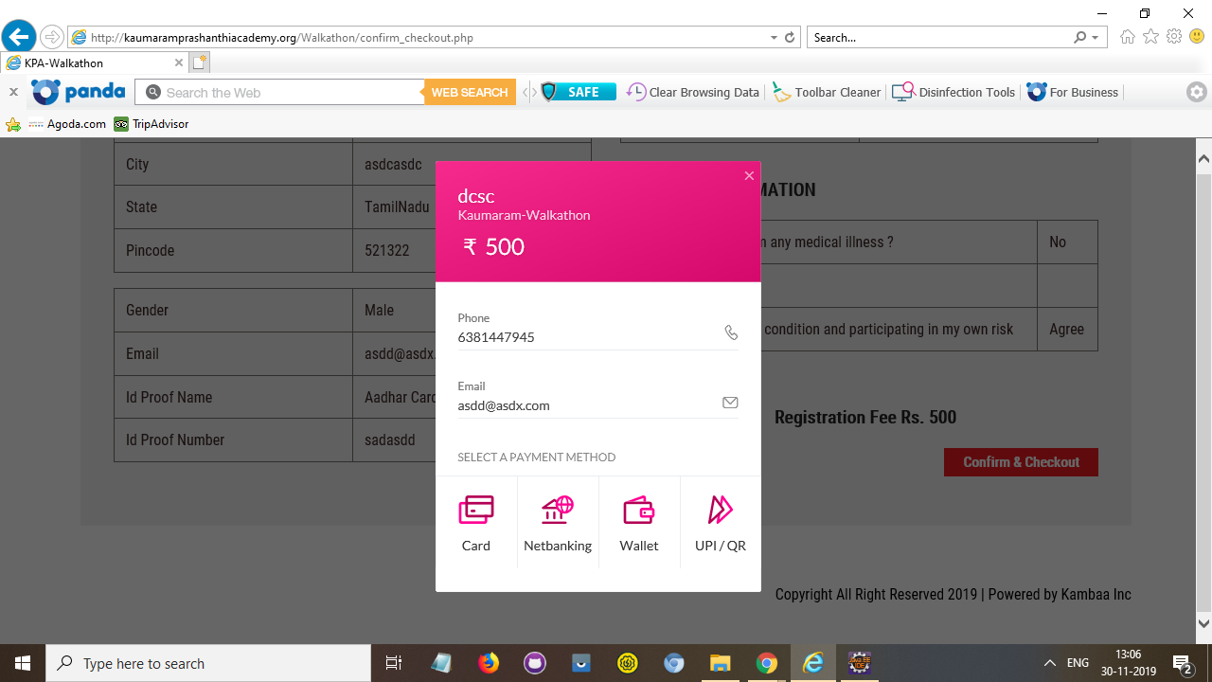
Task: Expand the search provider dropdown arrow
Action: tap(1096, 38)
